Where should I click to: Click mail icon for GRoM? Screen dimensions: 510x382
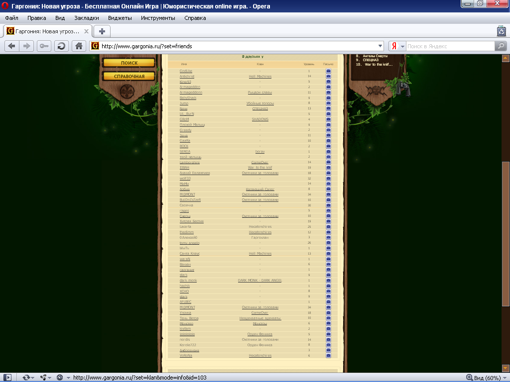(x=328, y=119)
